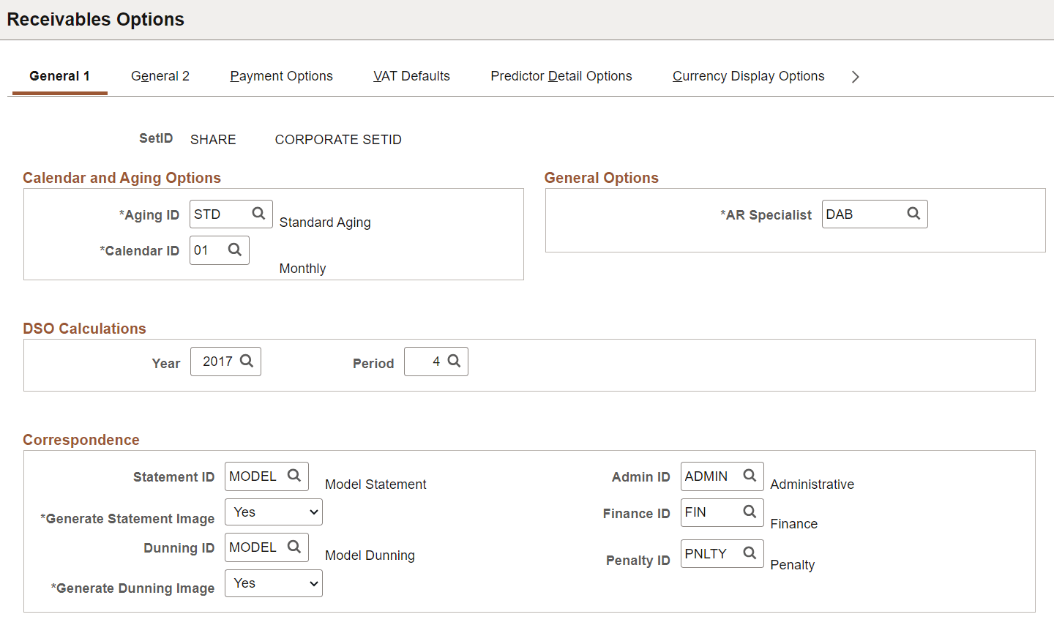Switch to the Payment Options tab
The image size is (1054, 625).
281,76
